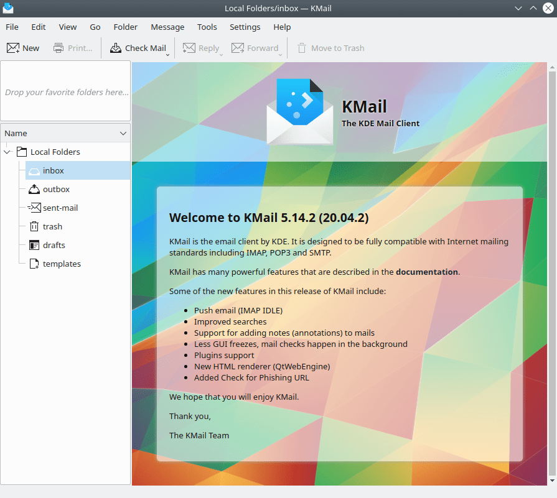Click the Reply toolbar icon

pos(189,47)
